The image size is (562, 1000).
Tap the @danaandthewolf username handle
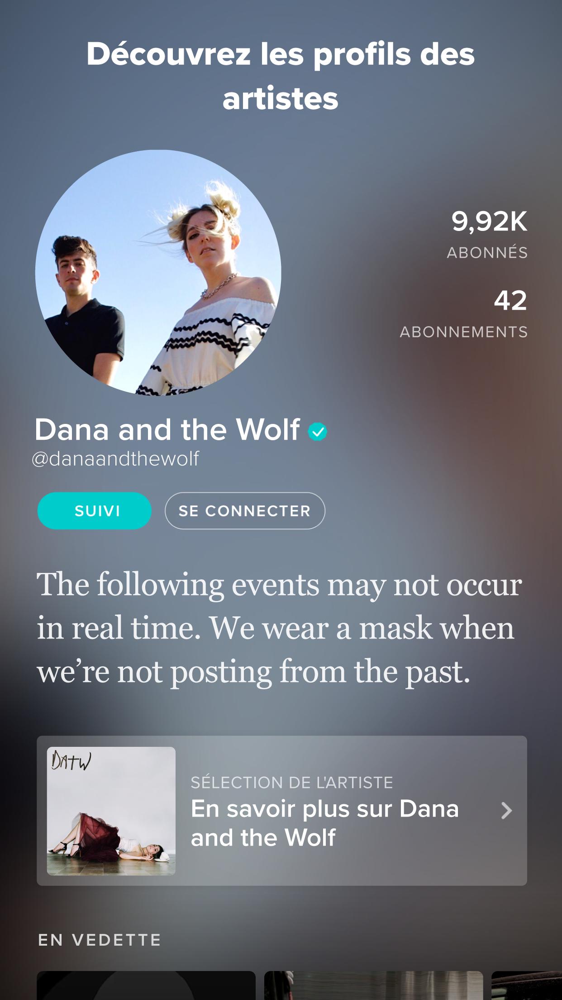pyautogui.click(x=115, y=459)
